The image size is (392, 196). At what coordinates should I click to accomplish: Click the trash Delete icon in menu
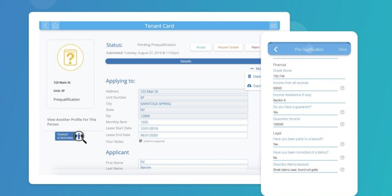click(249, 76)
